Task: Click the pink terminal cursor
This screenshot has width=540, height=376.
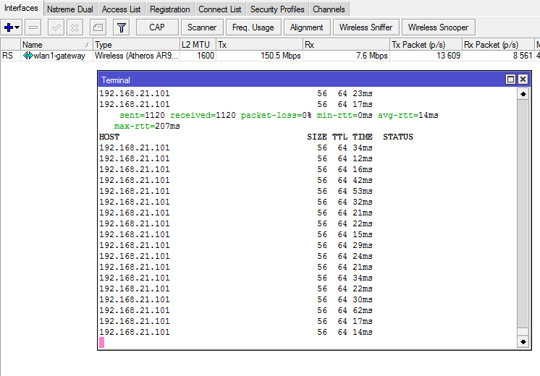Action: click(x=101, y=342)
